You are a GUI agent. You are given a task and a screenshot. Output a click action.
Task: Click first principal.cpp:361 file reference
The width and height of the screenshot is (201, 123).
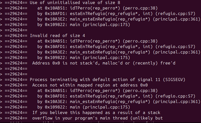click(x=176, y=19)
